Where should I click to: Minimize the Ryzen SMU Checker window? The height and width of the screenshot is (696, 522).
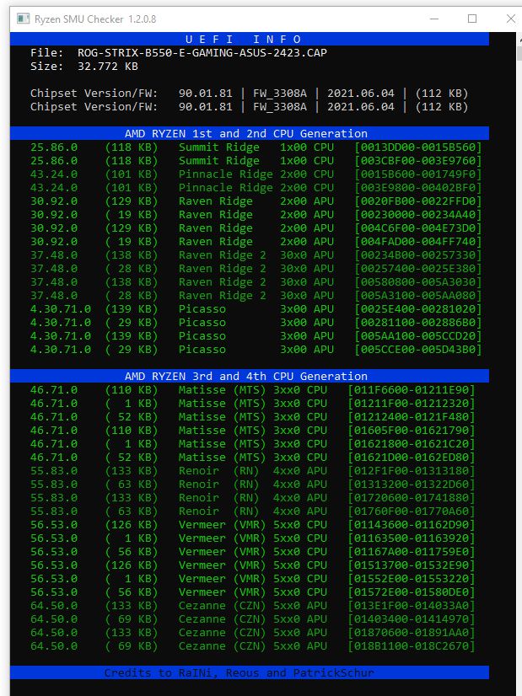[434, 19]
